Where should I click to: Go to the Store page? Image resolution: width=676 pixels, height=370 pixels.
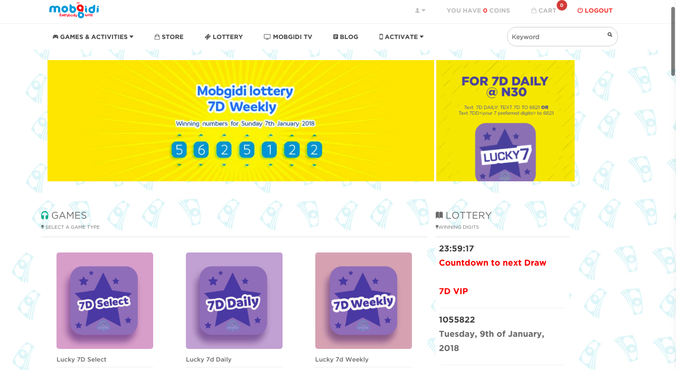(x=169, y=37)
